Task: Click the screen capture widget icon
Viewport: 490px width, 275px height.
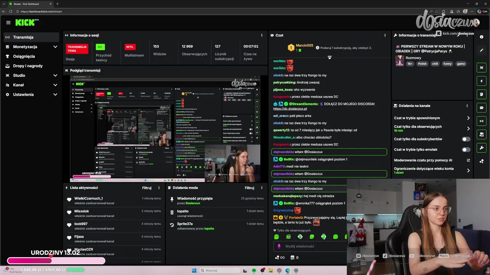Action: [x=482, y=68]
